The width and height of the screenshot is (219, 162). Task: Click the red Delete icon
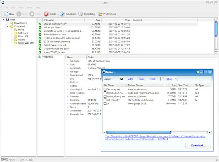point(46,14)
